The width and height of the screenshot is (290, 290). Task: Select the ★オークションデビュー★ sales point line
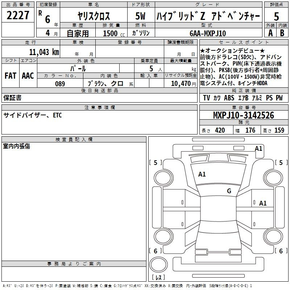232,50
